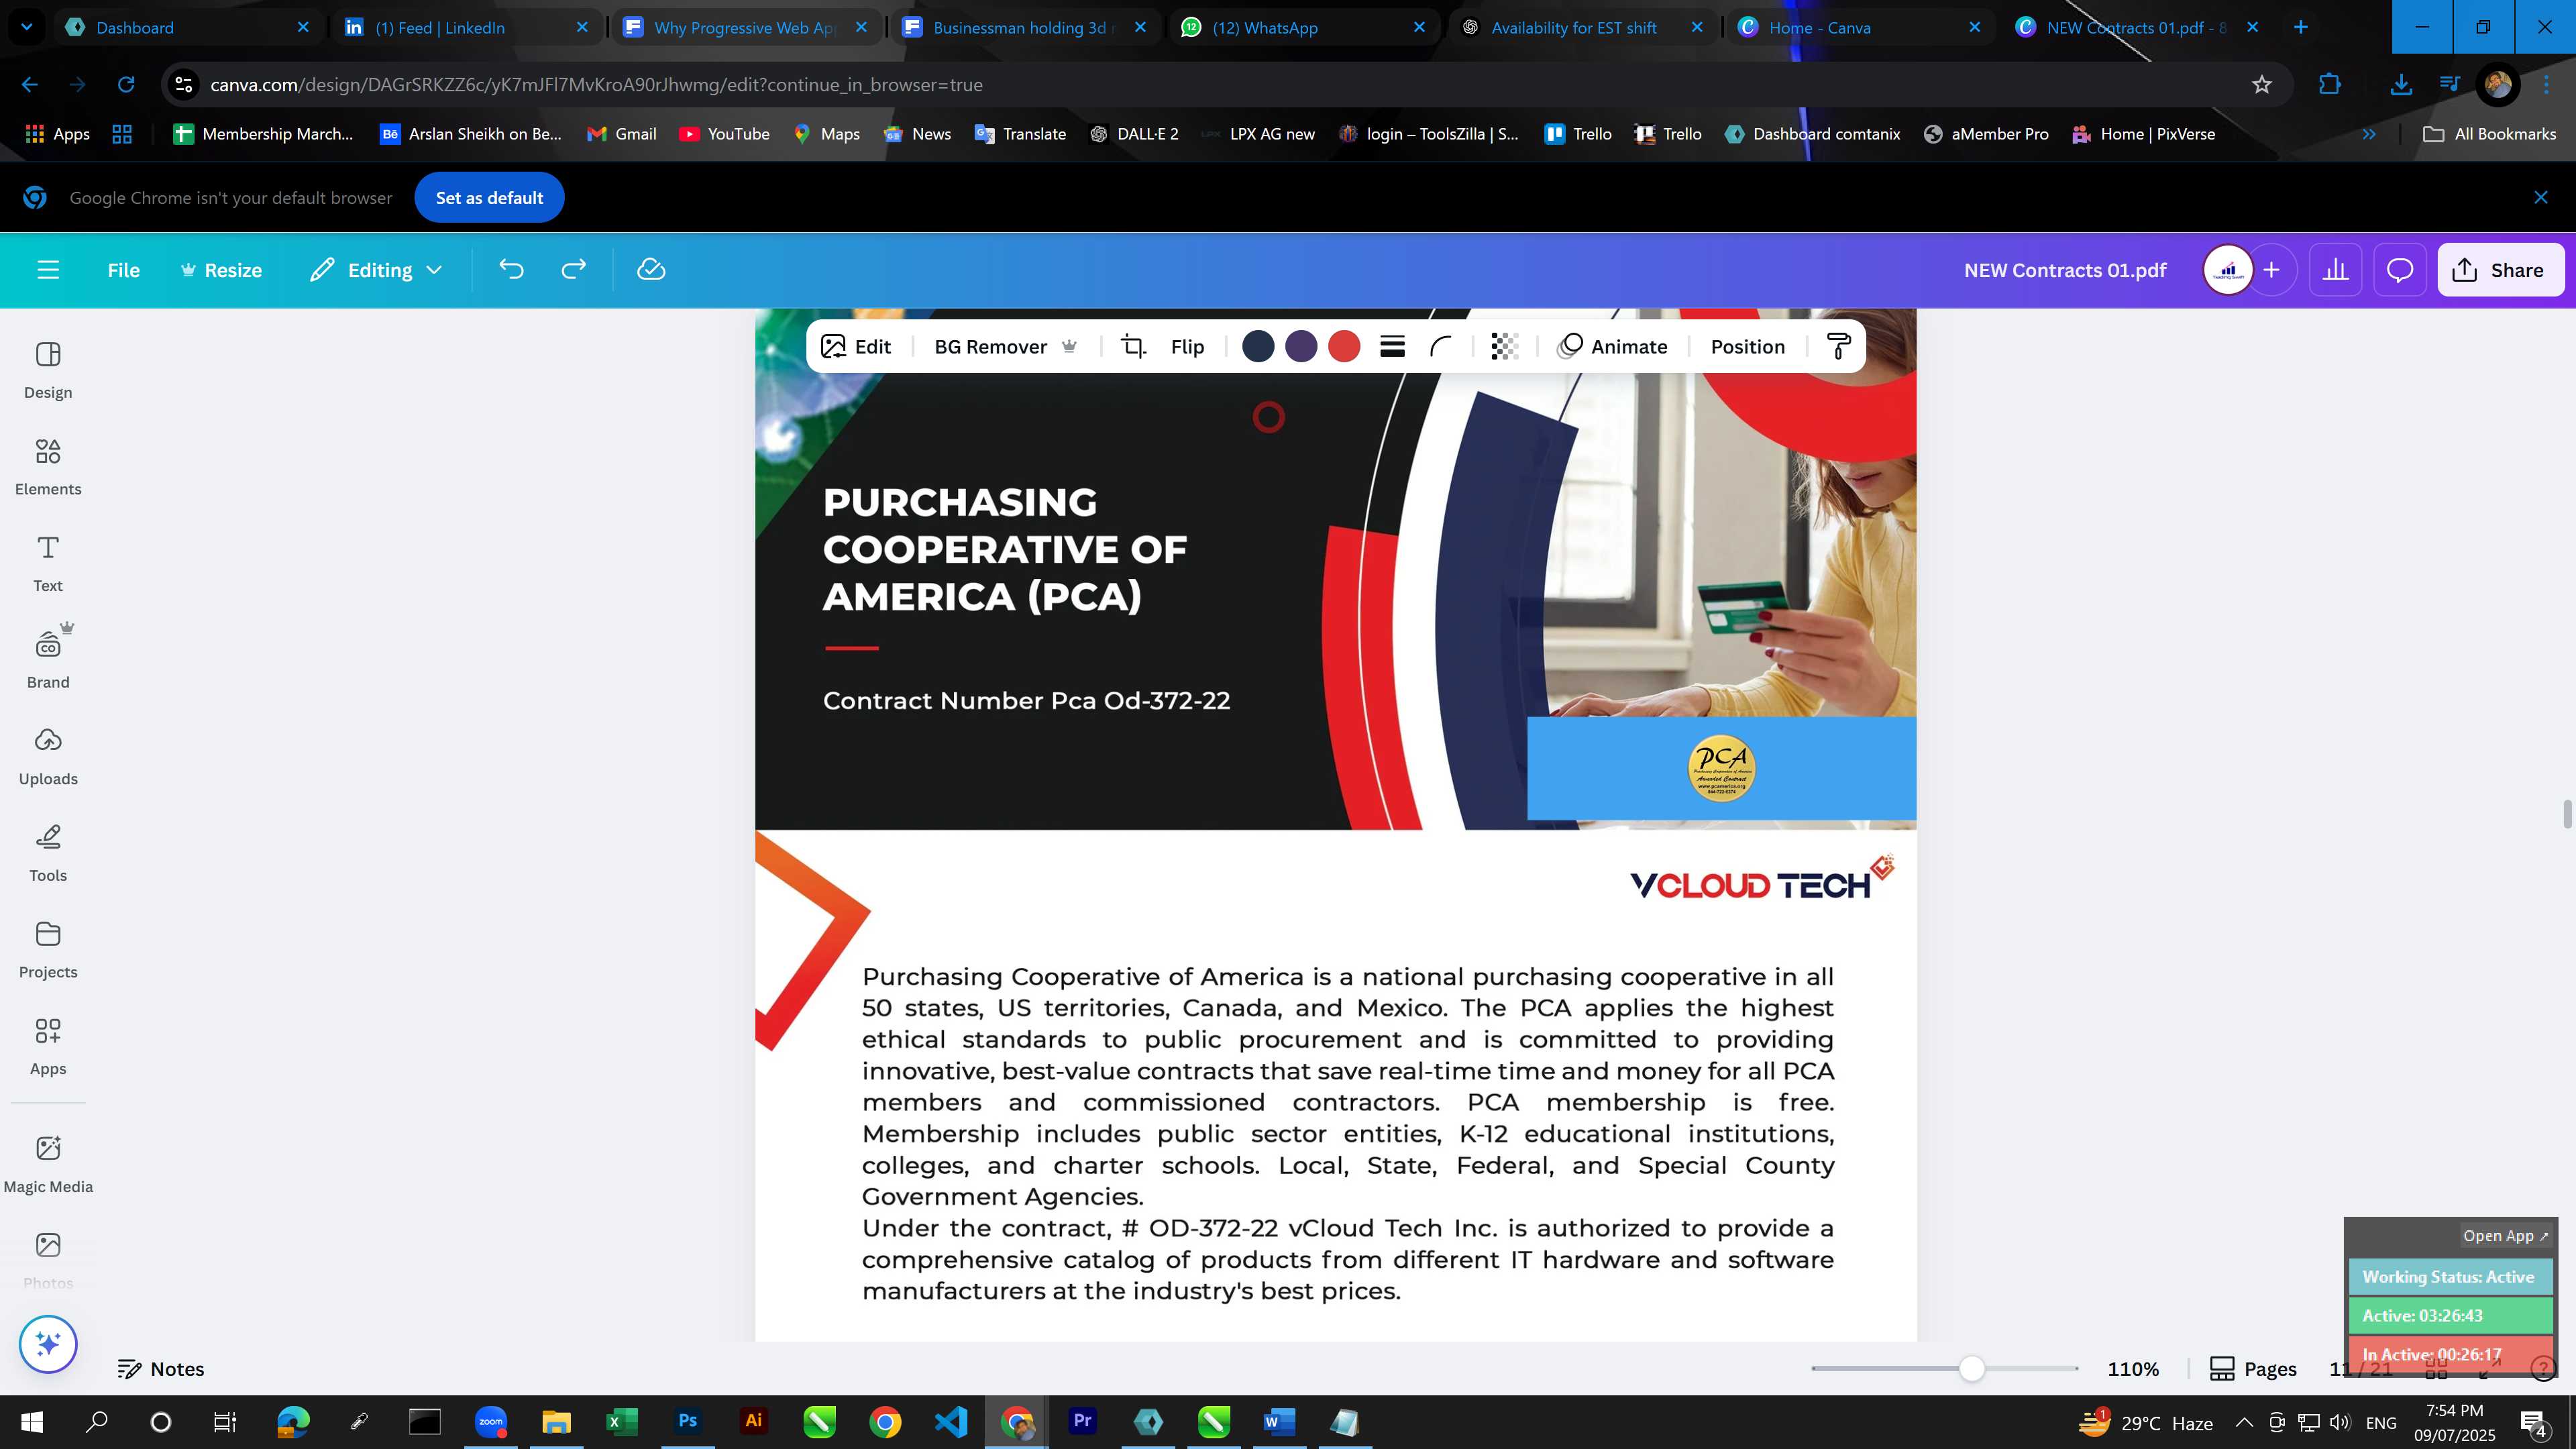This screenshot has width=2576, height=1449.
Task: Expand the Editing mode dropdown
Action: [x=376, y=270]
